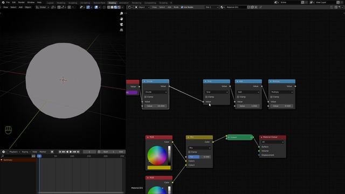Jump to the next keyframe

pyautogui.click(x=74, y=152)
